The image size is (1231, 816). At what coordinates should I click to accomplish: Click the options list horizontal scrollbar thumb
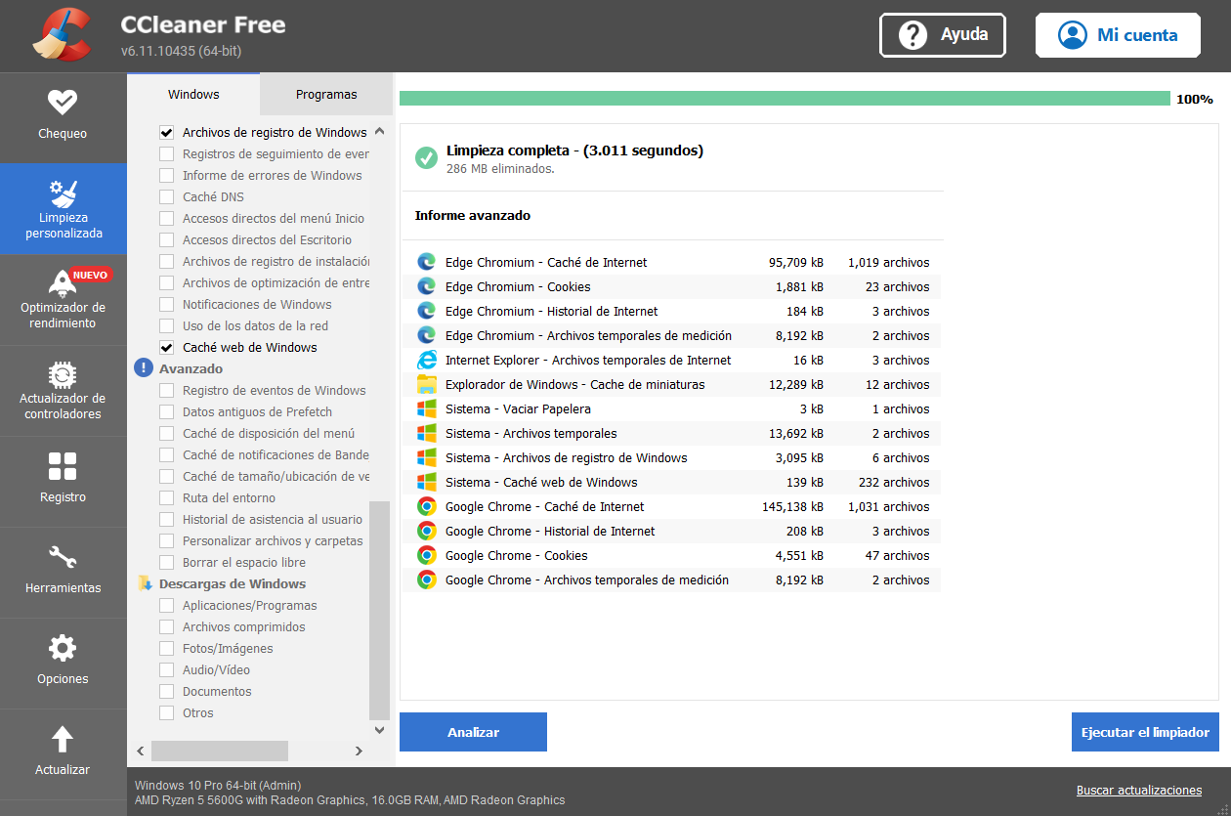(x=220, y=751)
